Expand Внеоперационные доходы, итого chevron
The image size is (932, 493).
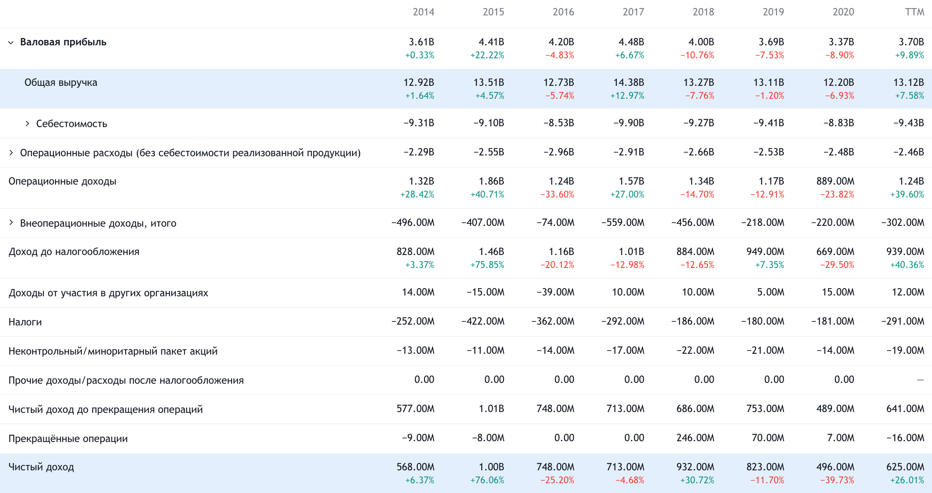click(x=11, y=223)
